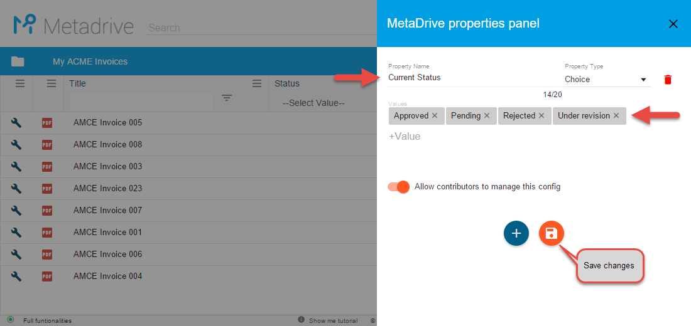Screen dimensions: 691x326
Task: Click the Metadrive logo icon
Action: (x=24, y=24)
